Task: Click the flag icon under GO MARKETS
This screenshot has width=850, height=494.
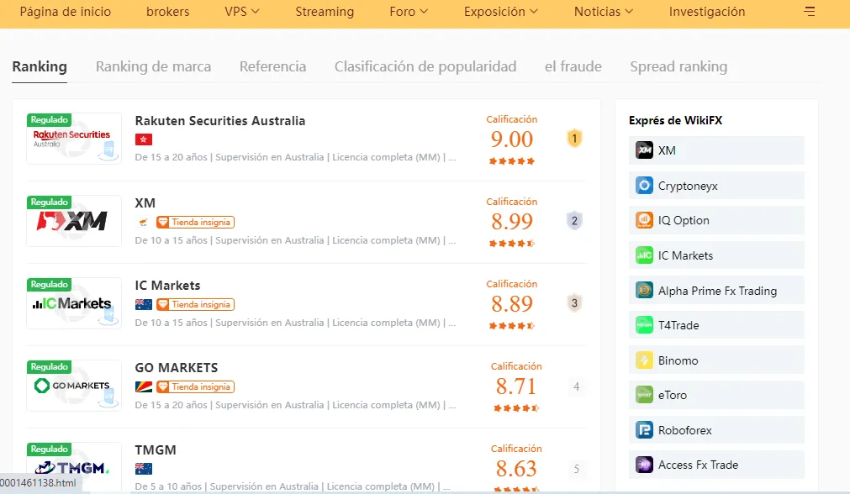Action: click(144, 386)
